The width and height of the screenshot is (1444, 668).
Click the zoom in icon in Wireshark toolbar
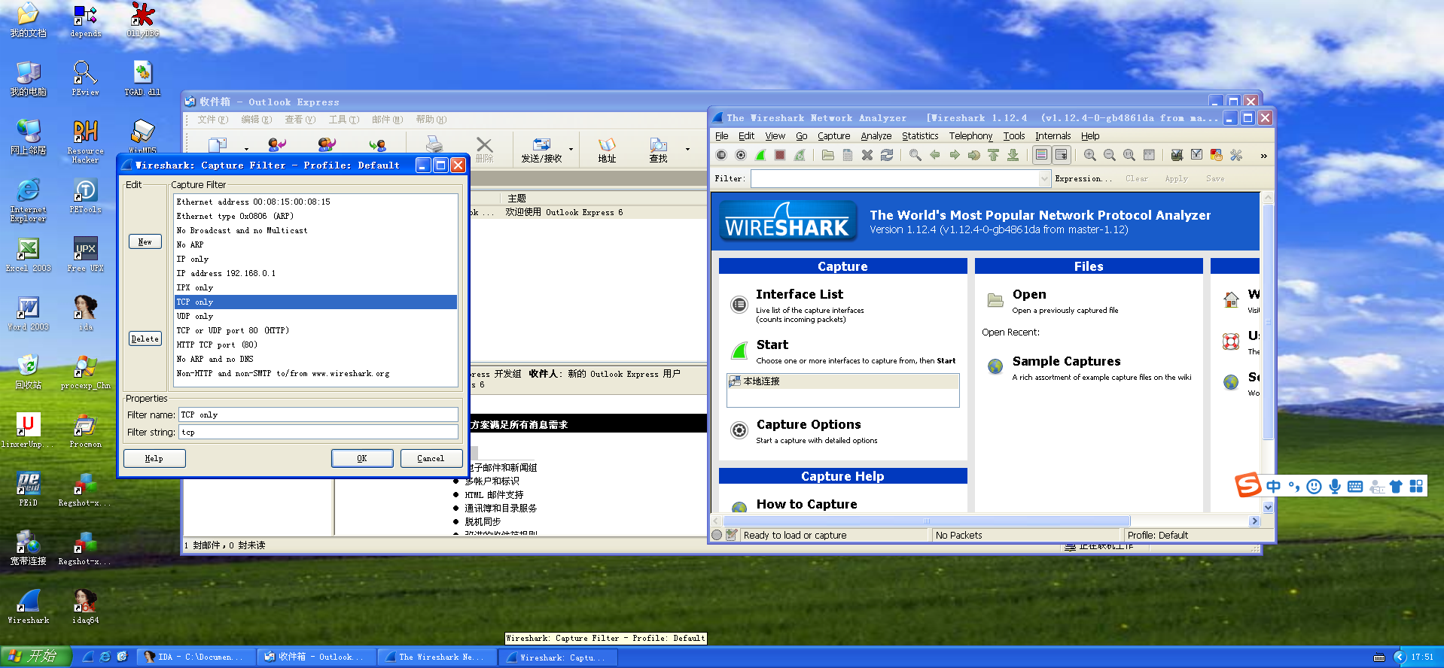click(1090, 155)
